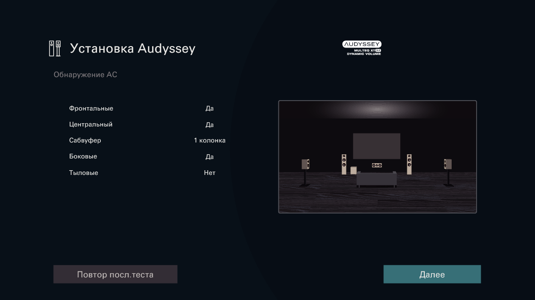Click the Да value for Боковые
Screen dimensions: 535x300
pyautogui.click(x=210, y=157)
